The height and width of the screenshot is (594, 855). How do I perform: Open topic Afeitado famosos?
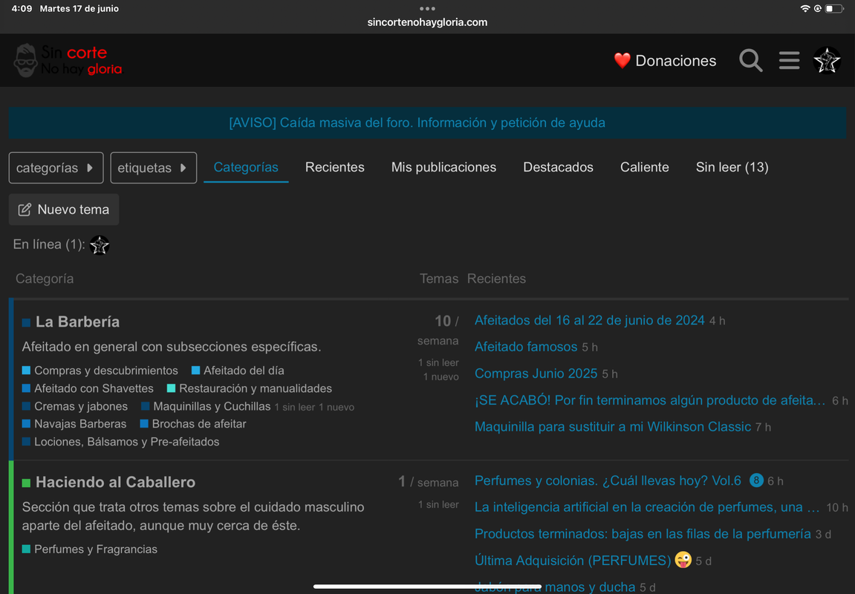point(526,347)
